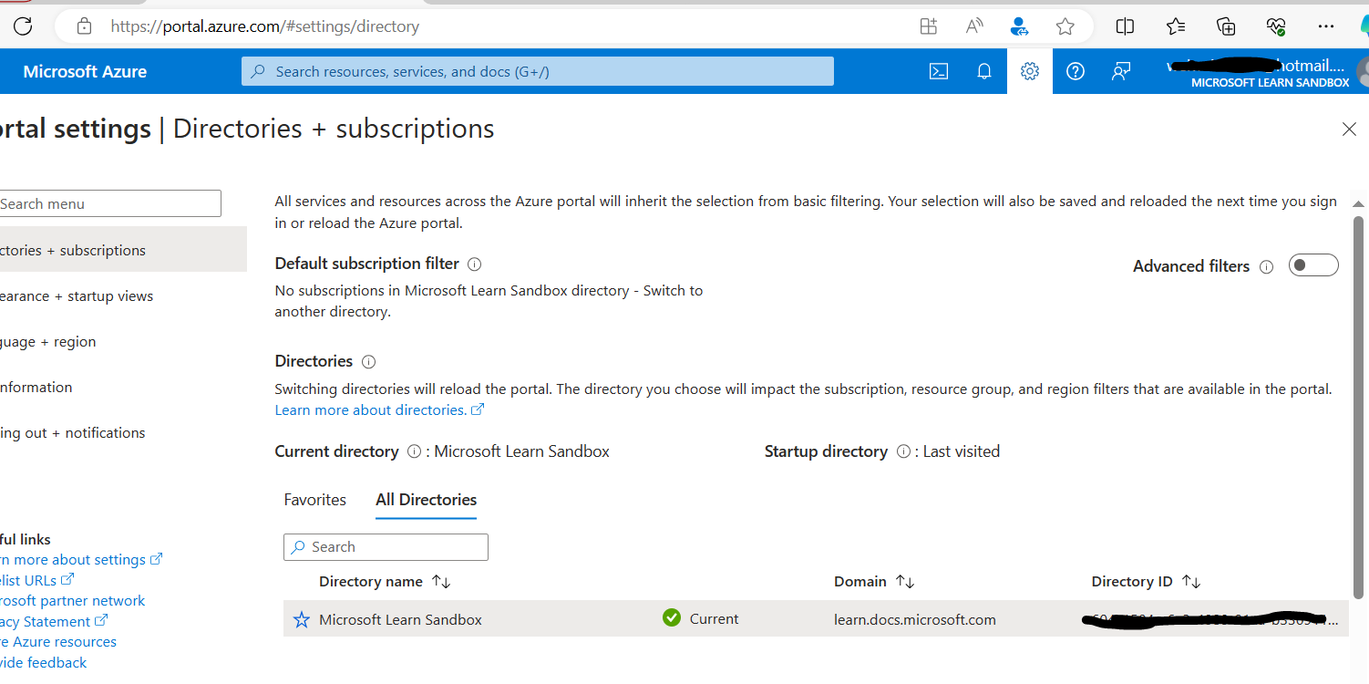Toggle browser split screen icon
This screenshot has width=1369, height=684.
(x=1125, y=26)
